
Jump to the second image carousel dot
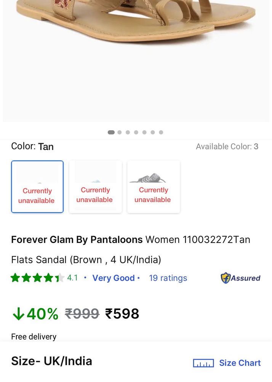click(x=120, y=132)
